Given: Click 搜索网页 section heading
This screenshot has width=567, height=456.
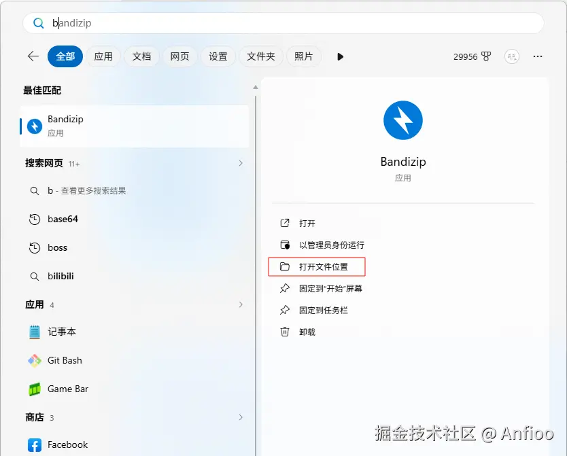Looking at the screenshot, I should click(x=44, y=163).
